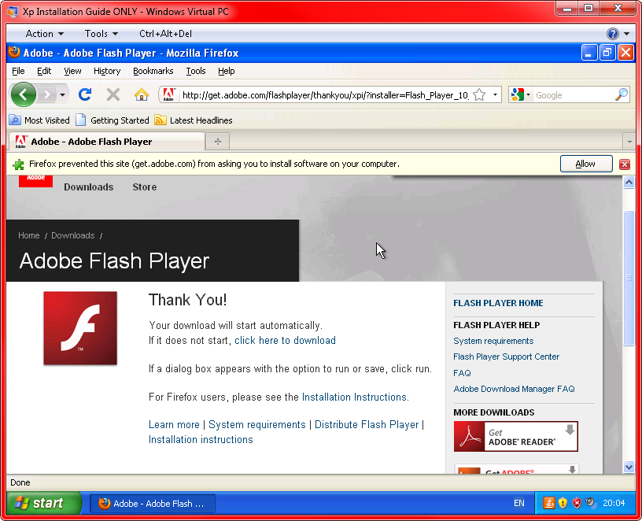Open sidebar System requirements link
642x521 pixels.
click(x=493, y=341)
